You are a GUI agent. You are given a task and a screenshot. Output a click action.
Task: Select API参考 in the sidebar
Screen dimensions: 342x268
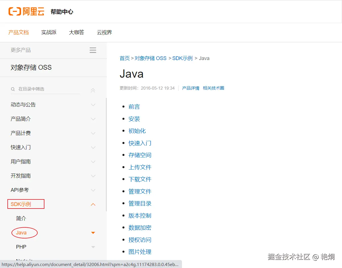[x=20, y=190]
